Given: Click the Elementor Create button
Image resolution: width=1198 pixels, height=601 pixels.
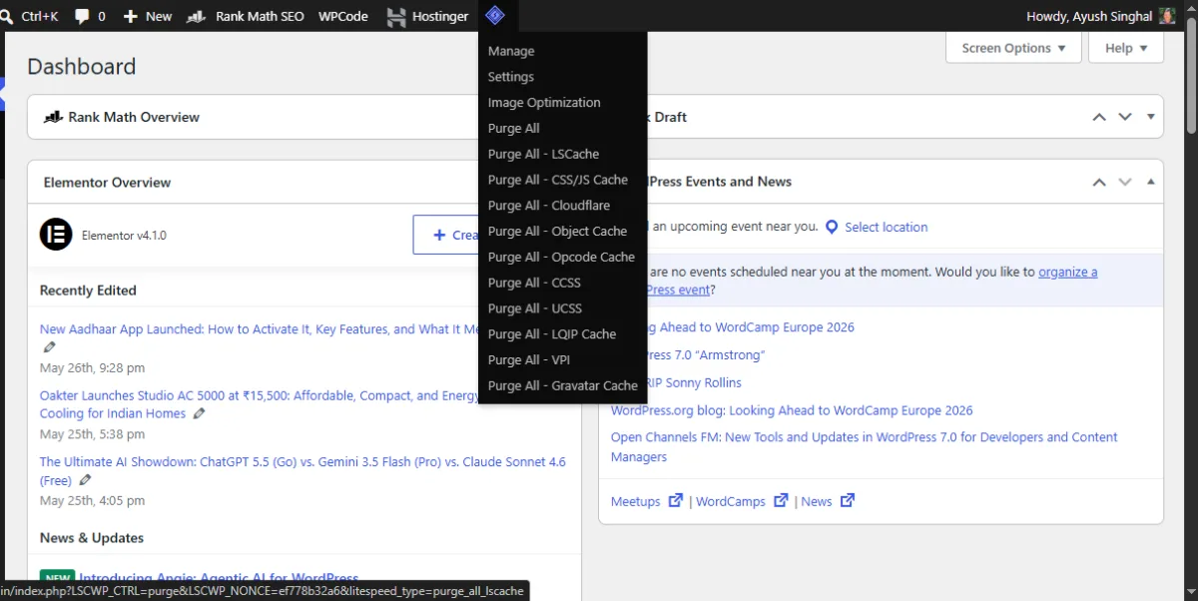Looking at the screenshot, I should 447,235.
